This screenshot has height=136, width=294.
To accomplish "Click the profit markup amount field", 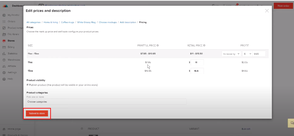I will tap(259, 54).
